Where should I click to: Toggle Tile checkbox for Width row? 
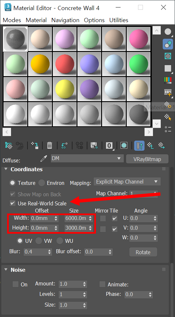[115, 218]
